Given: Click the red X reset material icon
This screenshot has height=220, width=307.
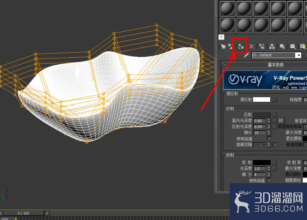Looking at the screenshot, I should click(251, 46).
